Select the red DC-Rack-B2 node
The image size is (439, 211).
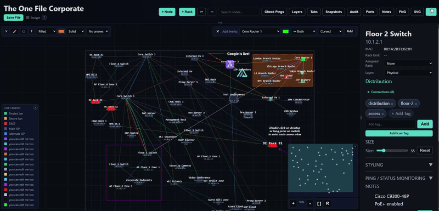point(95,102)
